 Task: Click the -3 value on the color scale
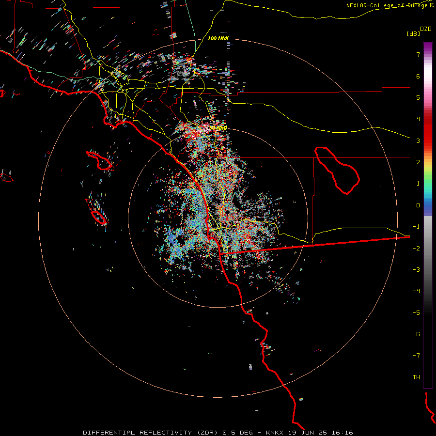click(416, 270)
